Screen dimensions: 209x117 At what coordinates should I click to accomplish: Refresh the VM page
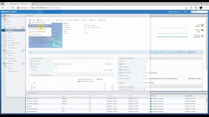coord(93,20)
